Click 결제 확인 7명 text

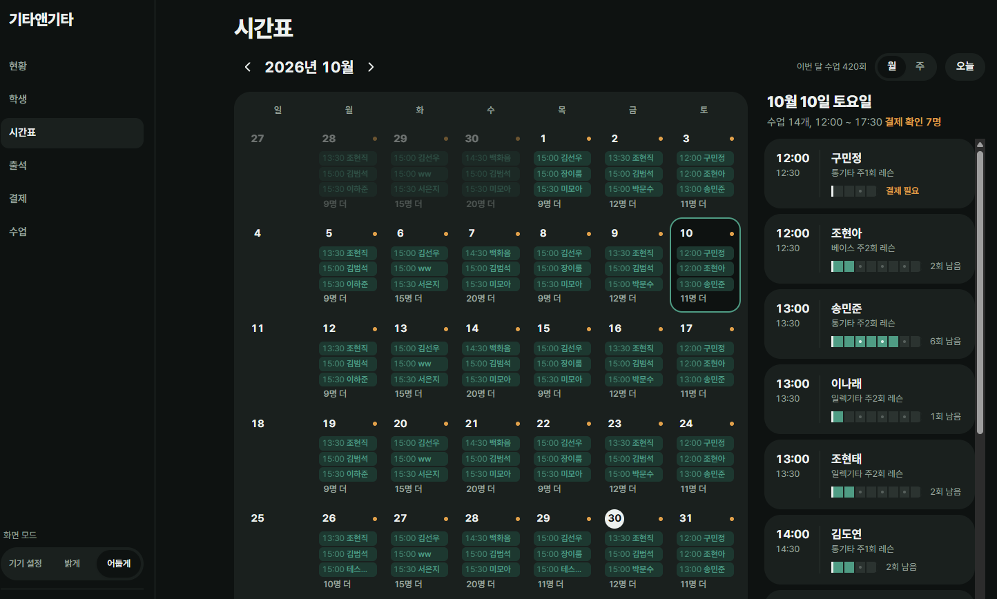913,122
